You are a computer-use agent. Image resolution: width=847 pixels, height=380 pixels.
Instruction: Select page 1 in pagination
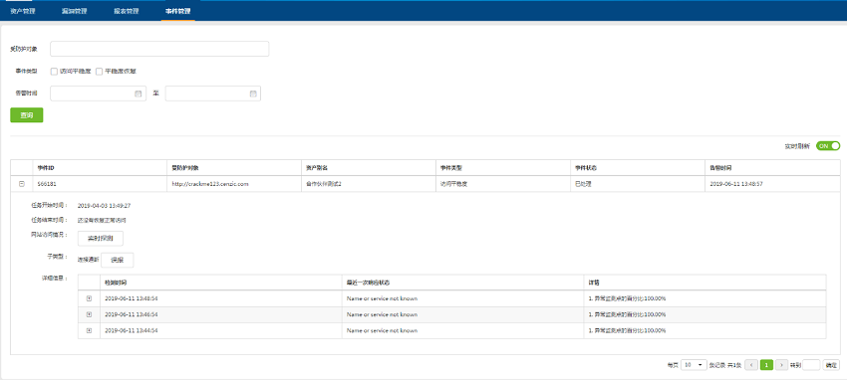click(766, 365)
